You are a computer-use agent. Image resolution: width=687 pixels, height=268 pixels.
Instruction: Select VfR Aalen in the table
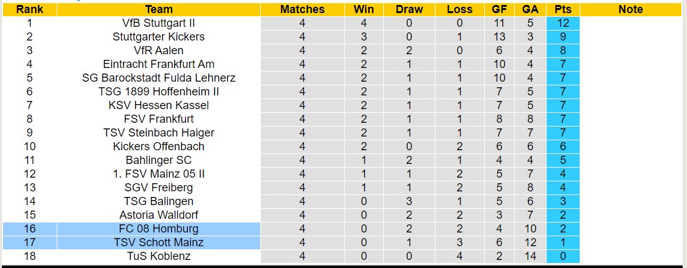click(158, 50)
